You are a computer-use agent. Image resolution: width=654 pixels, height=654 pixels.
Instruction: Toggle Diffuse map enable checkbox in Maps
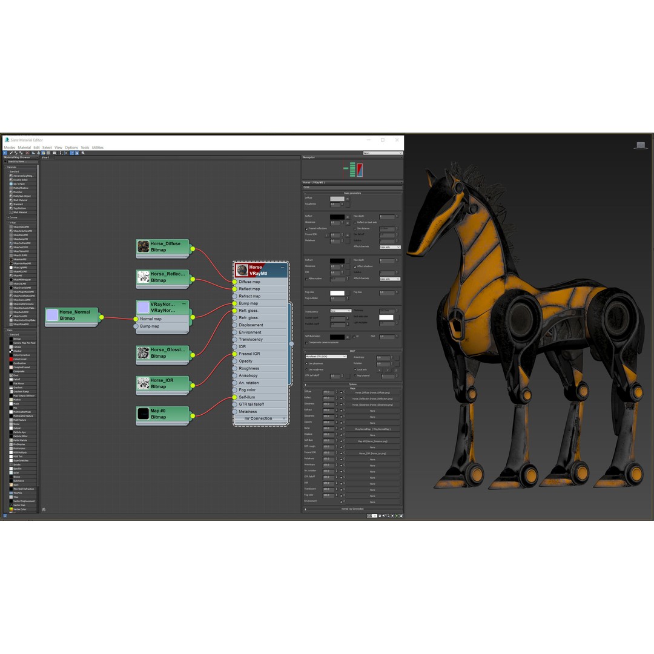pos(341,392)
